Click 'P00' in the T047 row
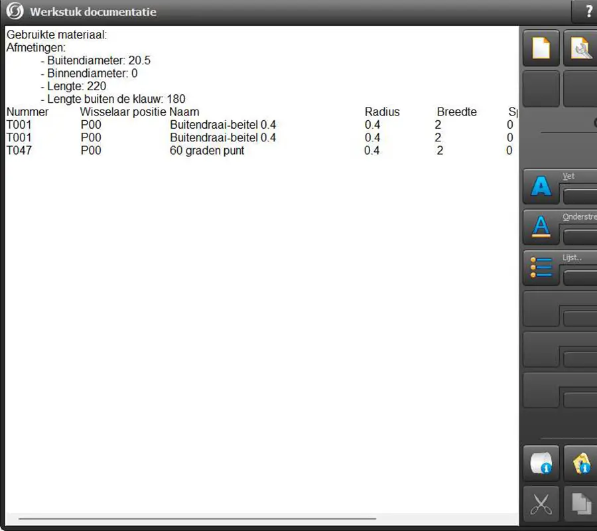 [91, 151]
